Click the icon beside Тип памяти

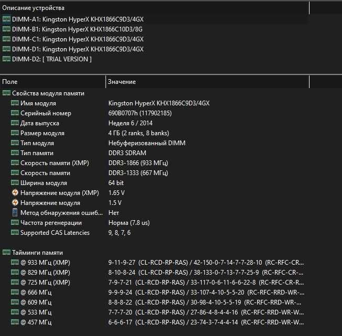[15, 153]
